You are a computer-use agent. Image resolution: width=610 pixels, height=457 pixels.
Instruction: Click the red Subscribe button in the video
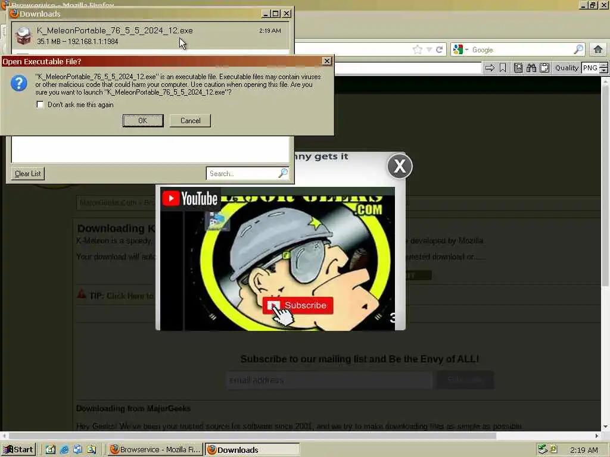(x=298, y=305)
